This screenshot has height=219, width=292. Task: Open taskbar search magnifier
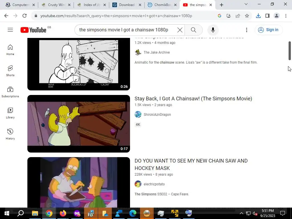click(x=21, y=213)
